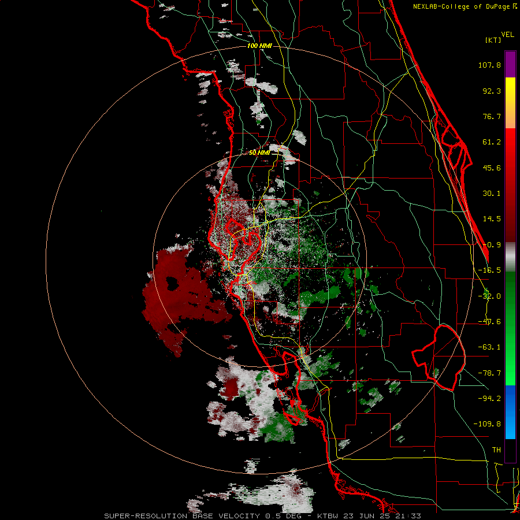The height and width of the screenshot is (520, 520).
Task: Pick the purple segment of the velocity scale
Action: pyautogui.click(x=510, y=64)
